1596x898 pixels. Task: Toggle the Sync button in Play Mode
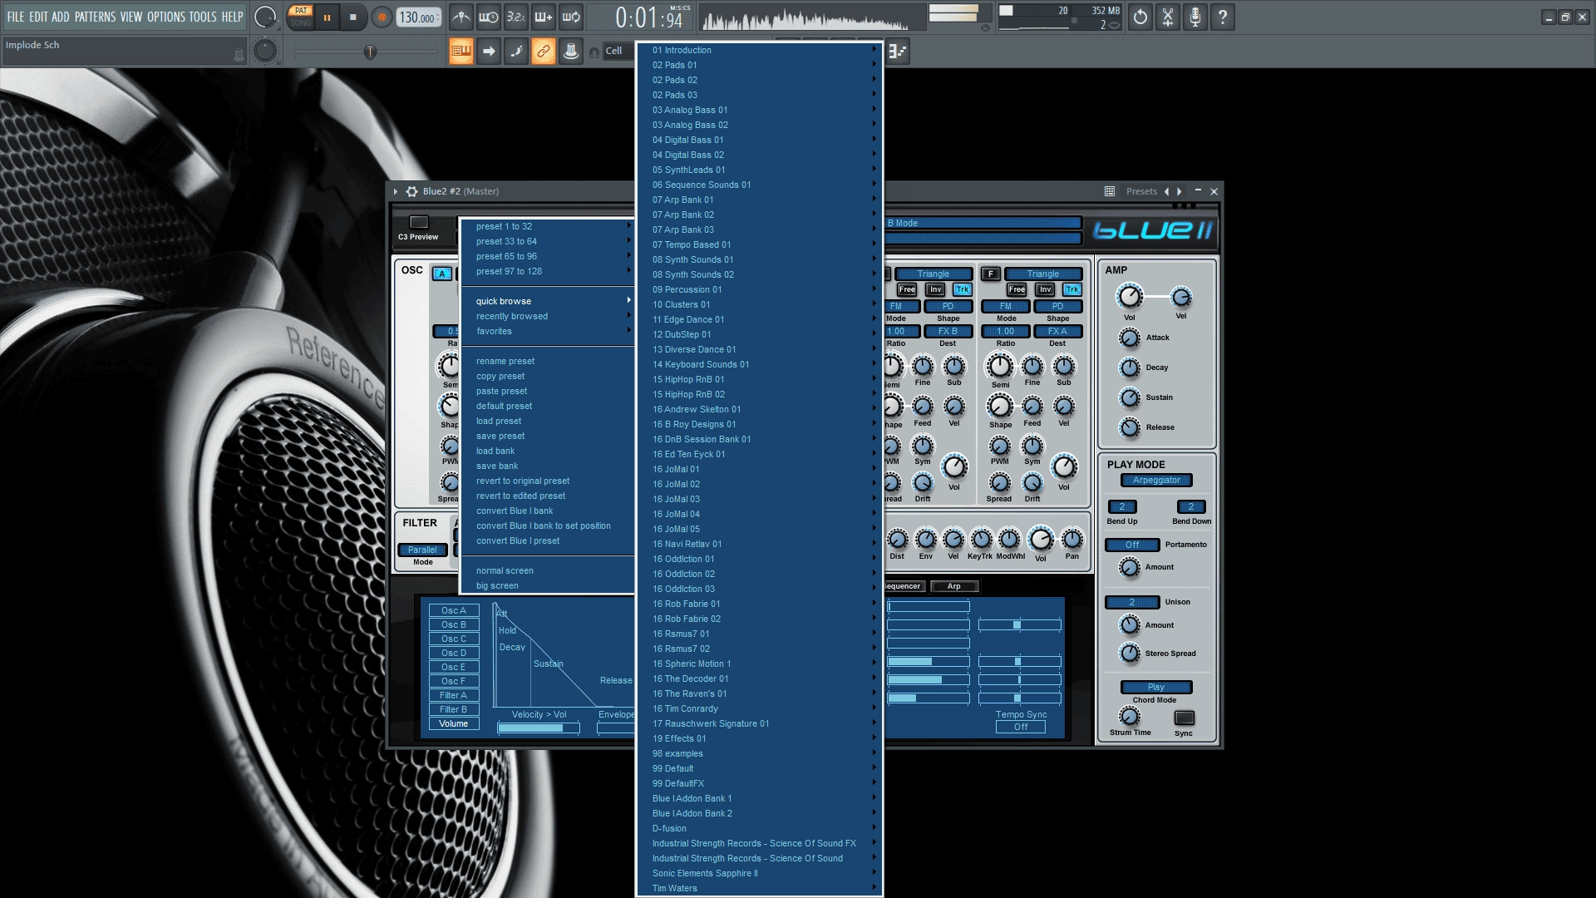[x=1184, y=717]
